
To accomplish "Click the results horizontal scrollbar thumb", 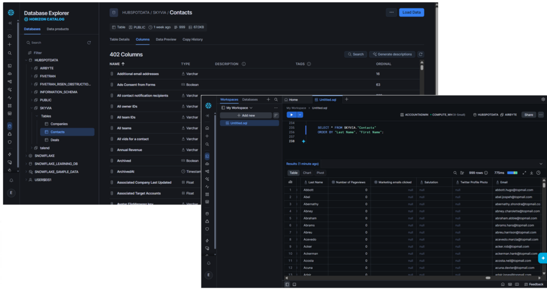I will coord(488,278).
